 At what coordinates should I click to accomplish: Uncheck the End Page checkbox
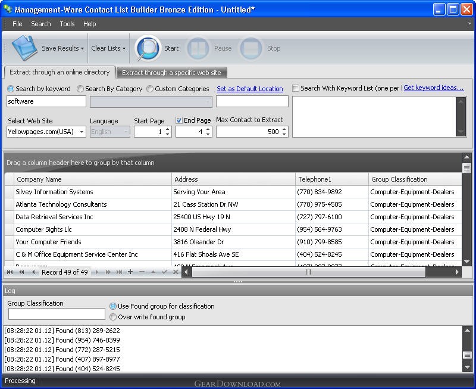pyautogui.click(x=179, y=120)
